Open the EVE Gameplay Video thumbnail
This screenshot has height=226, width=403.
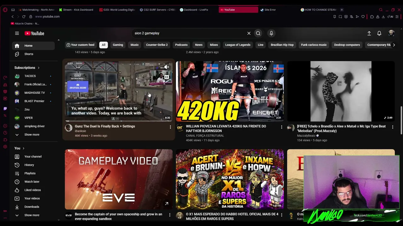(119, 179)
